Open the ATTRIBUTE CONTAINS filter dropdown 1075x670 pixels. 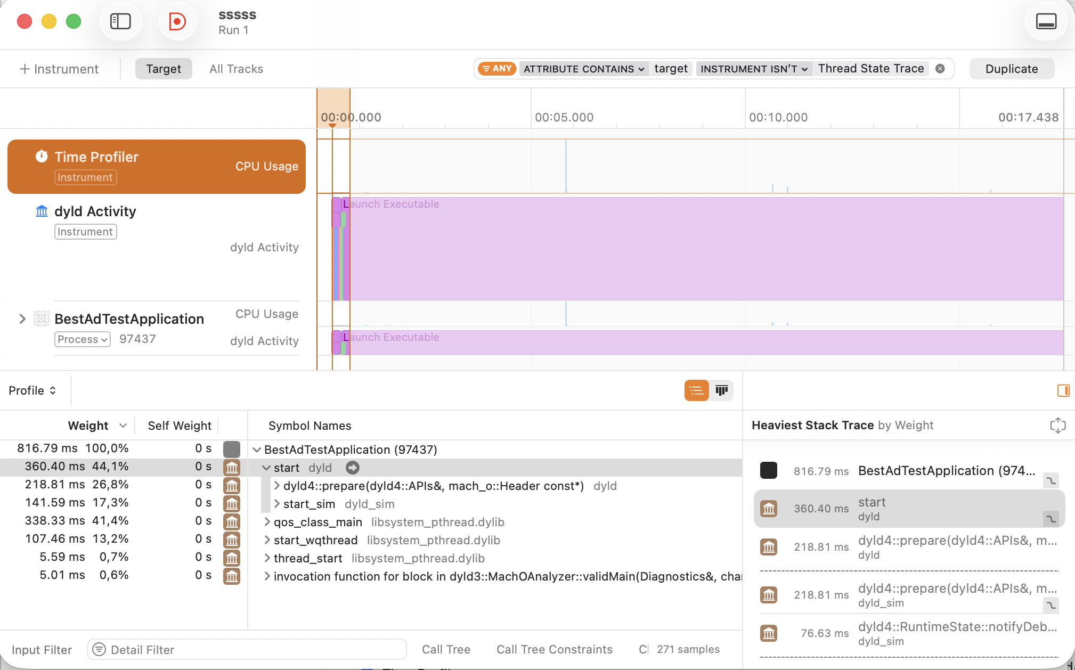click(x=584, y=69)
